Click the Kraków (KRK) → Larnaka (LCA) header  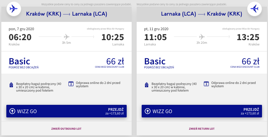click(x=67, y=14)
